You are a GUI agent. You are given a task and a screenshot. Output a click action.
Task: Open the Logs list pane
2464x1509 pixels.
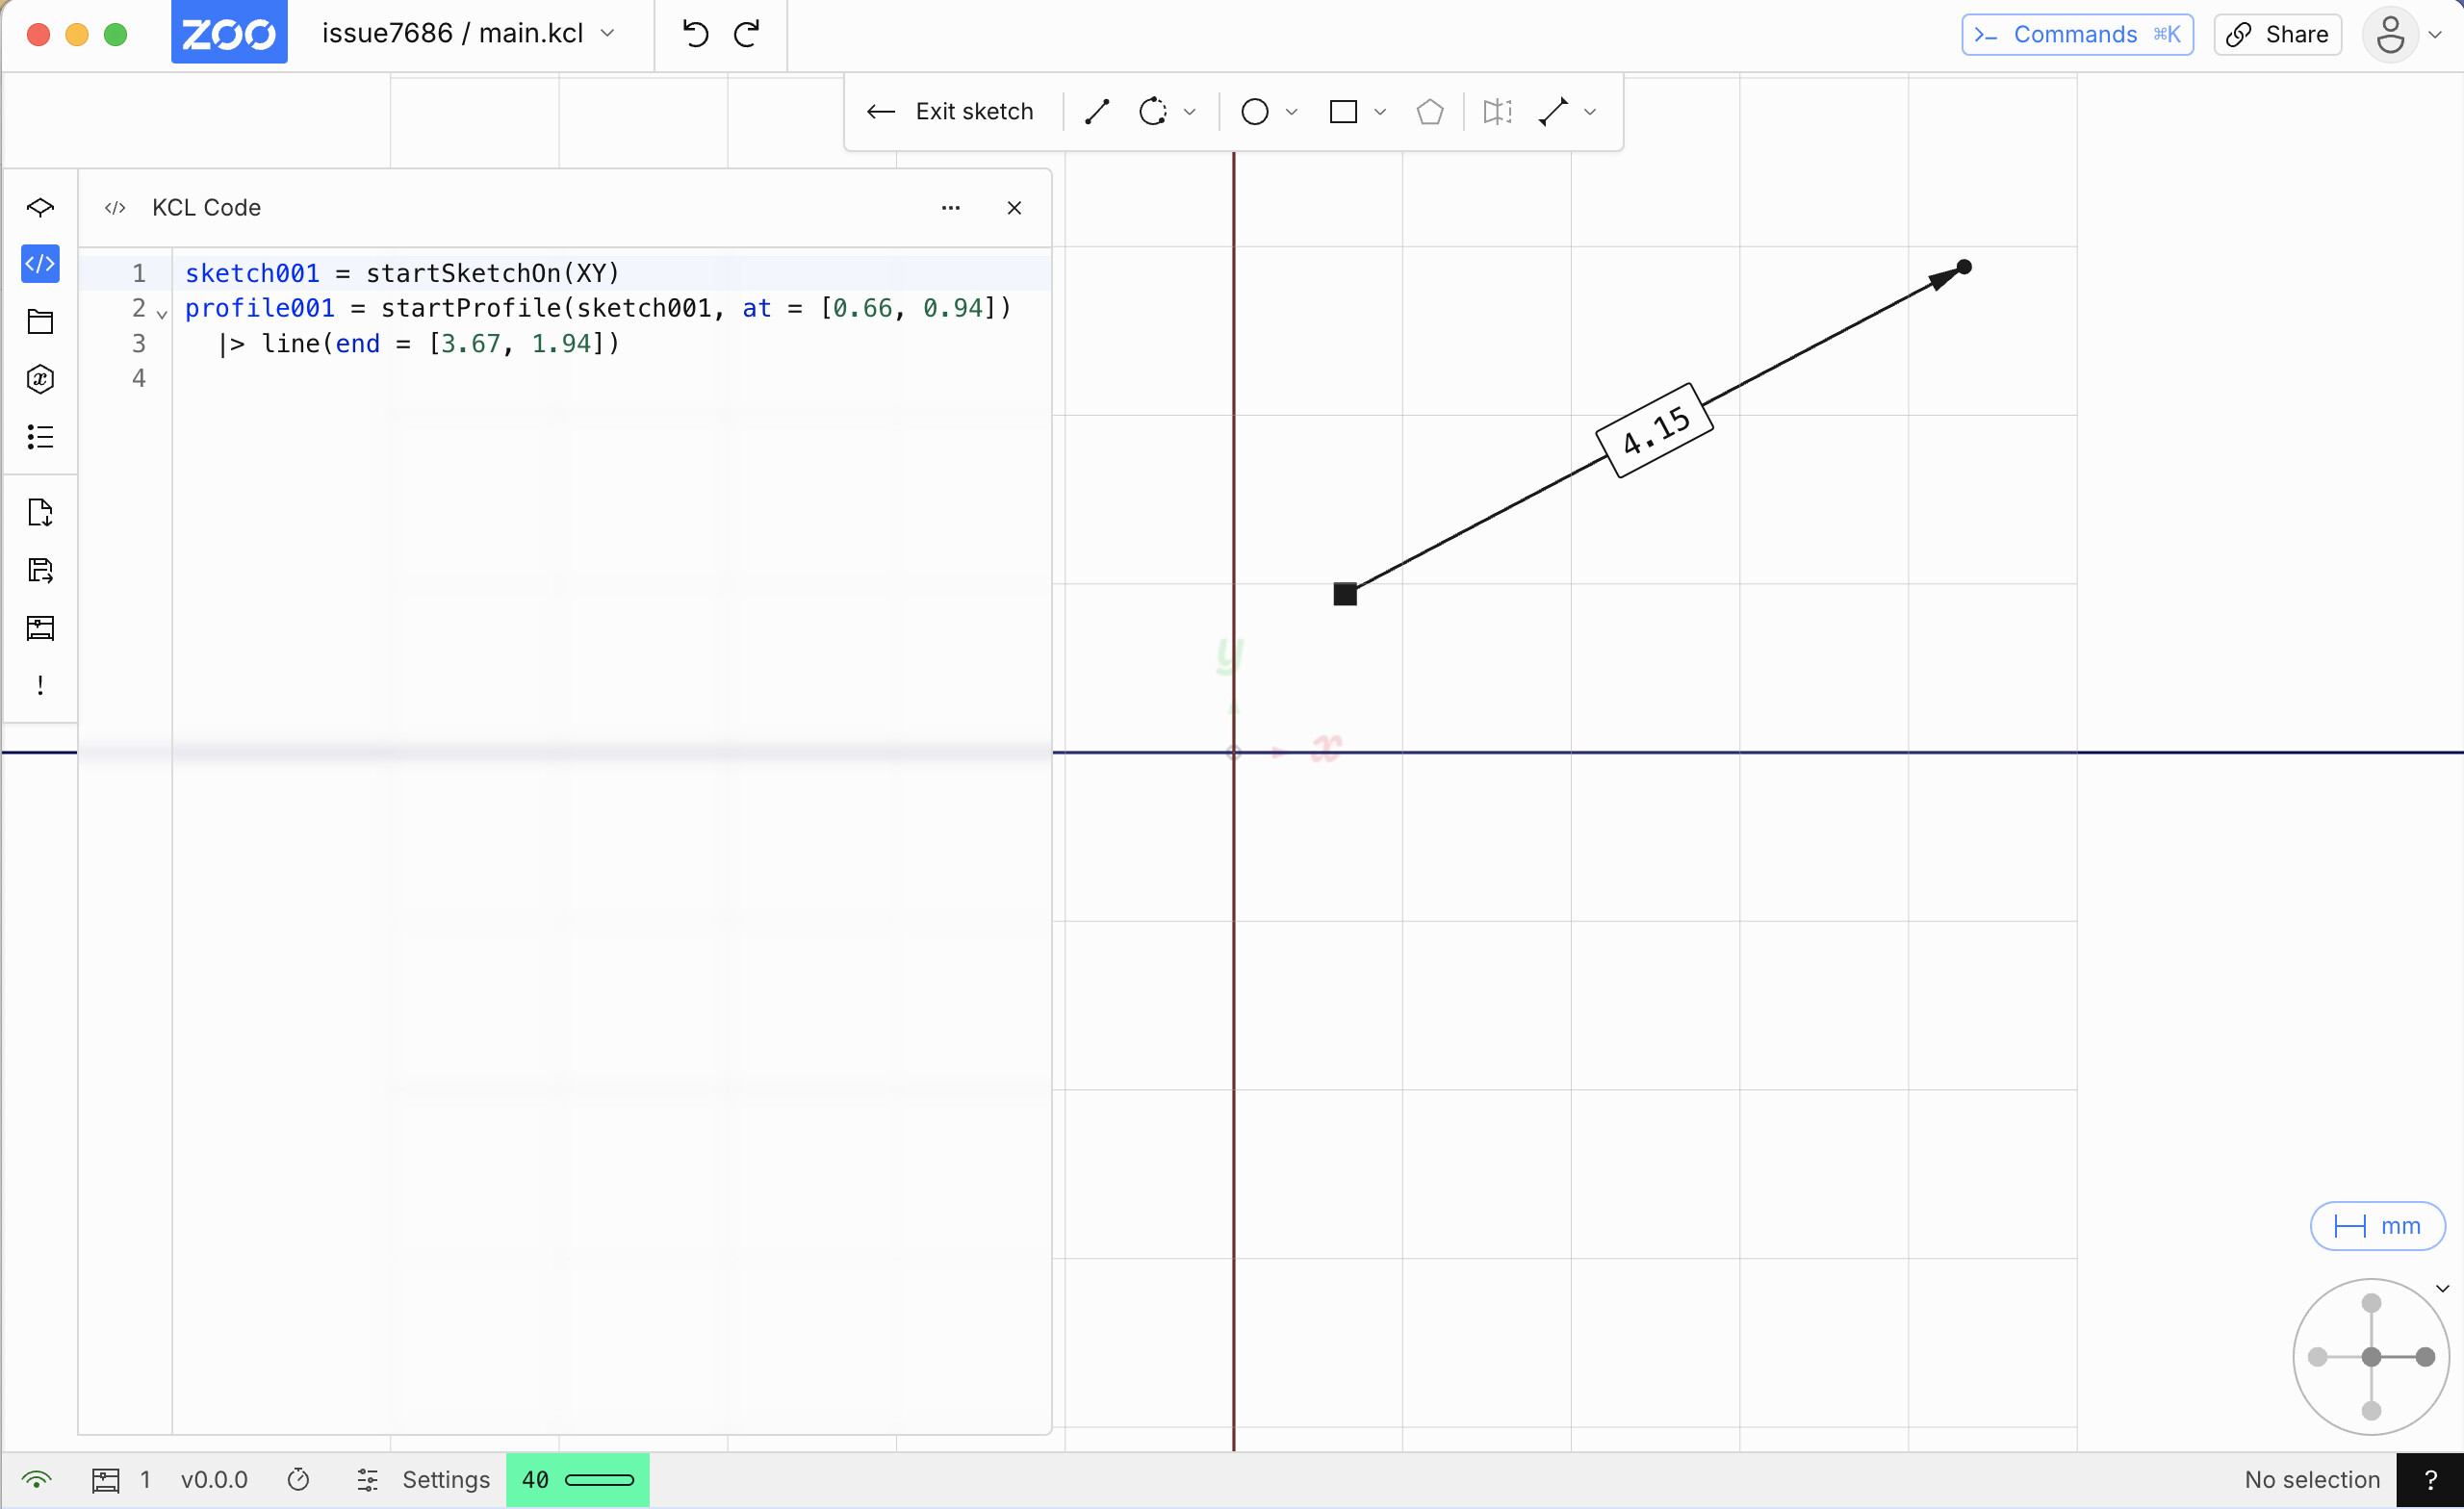click(x=40, y=436)
